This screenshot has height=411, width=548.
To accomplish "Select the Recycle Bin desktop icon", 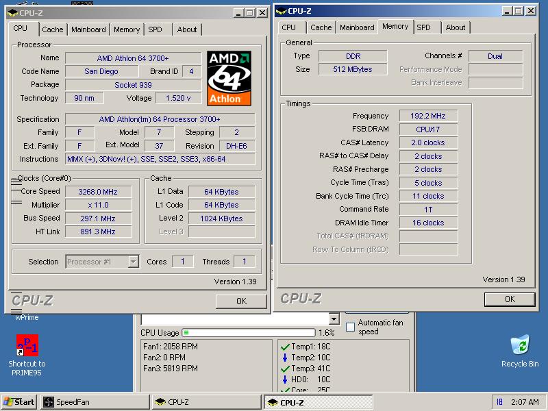I will click(520, 351).
